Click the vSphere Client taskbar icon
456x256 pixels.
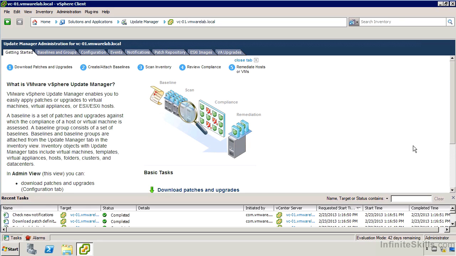[84, 249]
